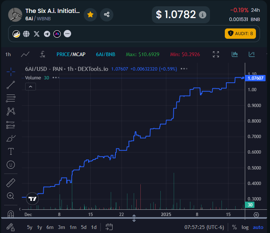Click the TradingView logo
The width and height of the screenshot is (270, 233).
pos(32,199)
